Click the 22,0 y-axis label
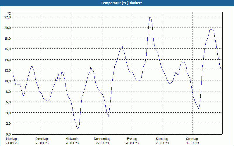The width and height of the screenshot is (234, 146). point(8,17)
